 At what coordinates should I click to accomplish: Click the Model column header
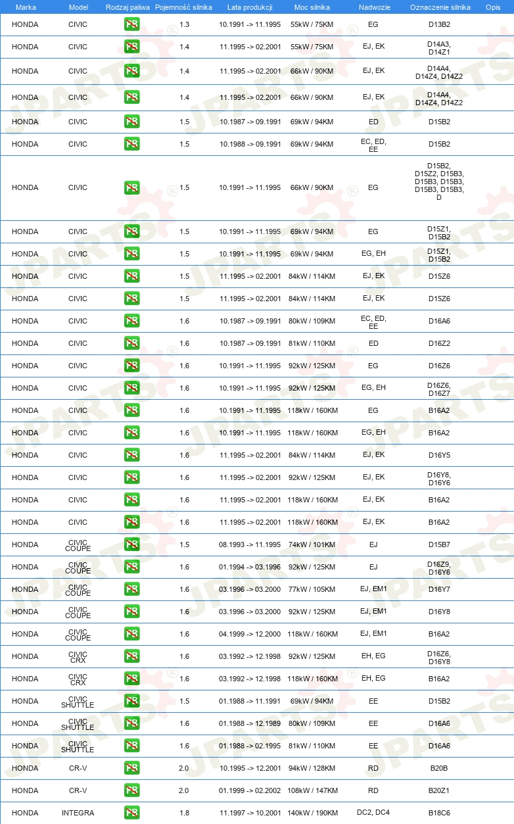point(78,7)
